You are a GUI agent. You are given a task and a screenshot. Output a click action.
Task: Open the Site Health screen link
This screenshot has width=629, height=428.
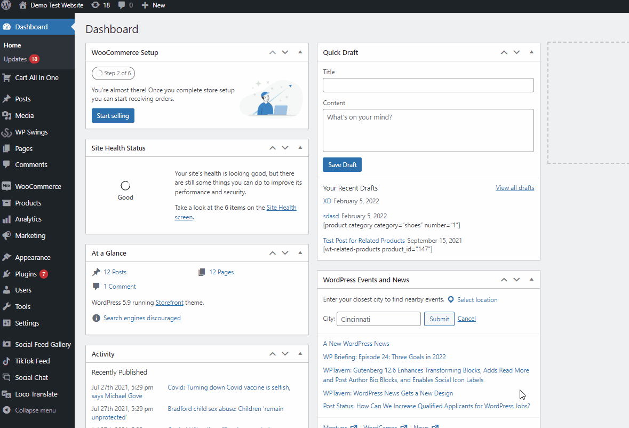coord(235,212)
